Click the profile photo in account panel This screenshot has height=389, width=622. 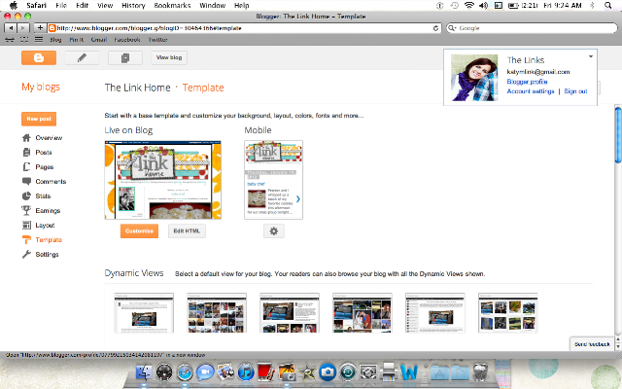pos(474,78)
